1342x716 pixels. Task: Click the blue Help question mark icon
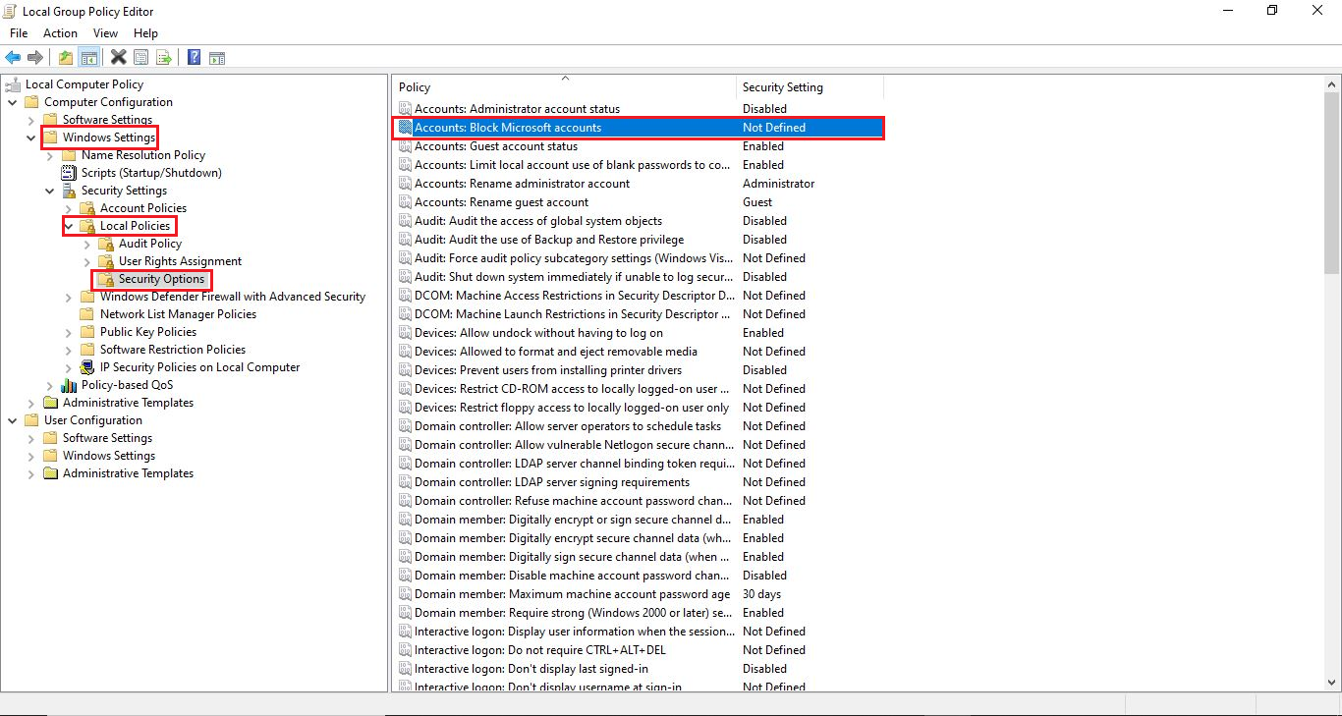(195, 57)
